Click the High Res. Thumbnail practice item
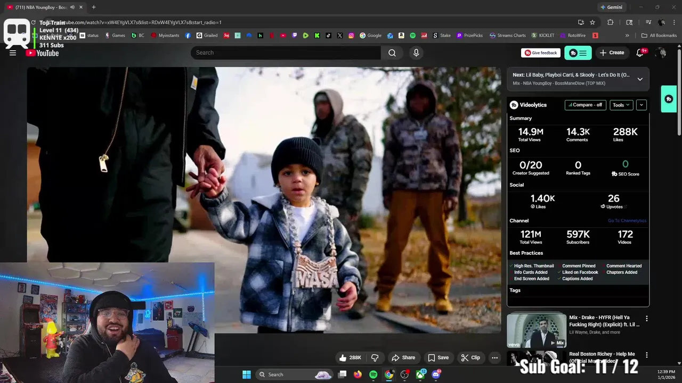The image size is (682, 383). [x=534, y=266]
